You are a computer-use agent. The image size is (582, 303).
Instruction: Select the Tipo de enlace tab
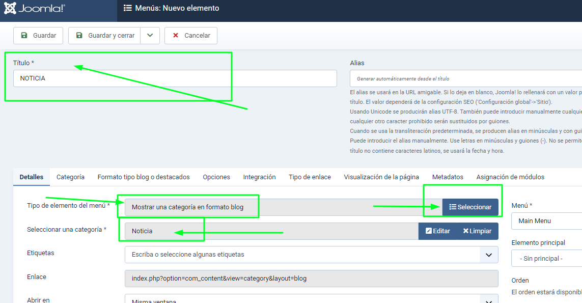pos(310,177)
